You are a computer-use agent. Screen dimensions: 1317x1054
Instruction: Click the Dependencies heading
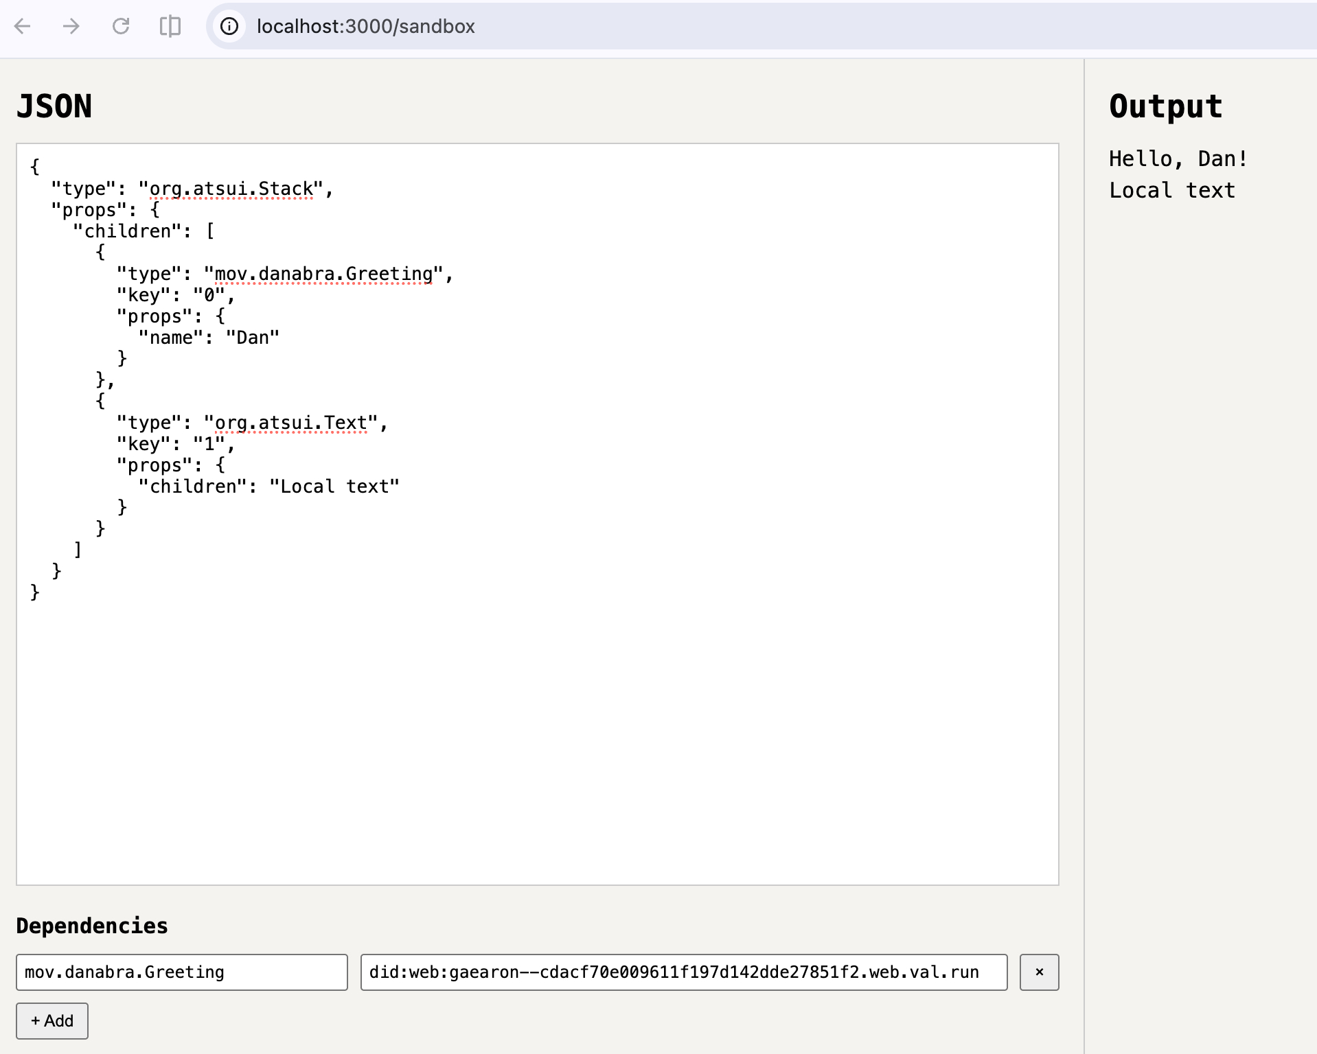click(92, 926)
